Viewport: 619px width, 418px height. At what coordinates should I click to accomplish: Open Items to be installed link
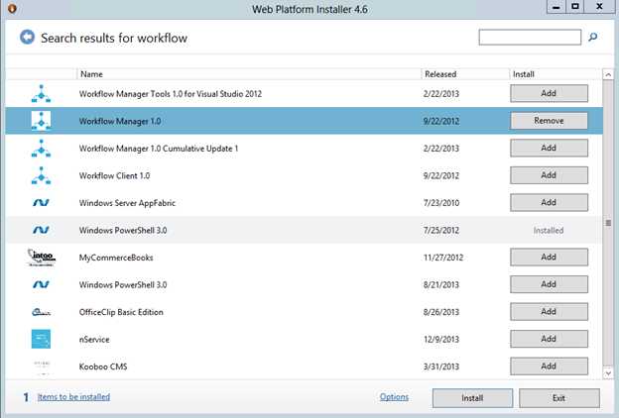tap(73, 397)
